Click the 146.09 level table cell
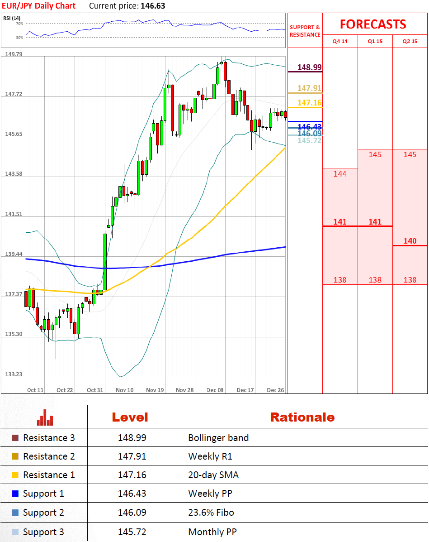 pyautogui.click(x=132, y=513)
